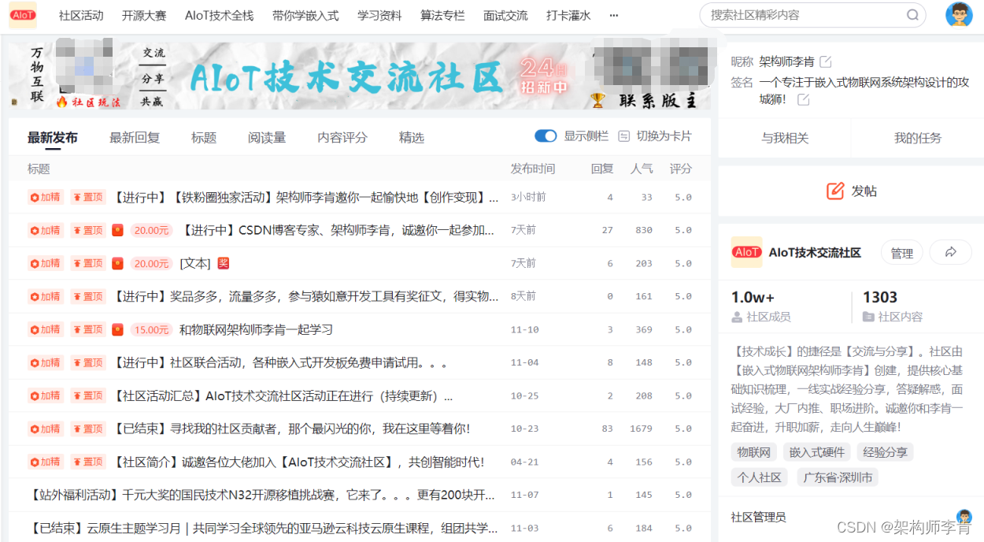Click the magnifier icon in the search bar
Viewport: 984px width, 542px height.
pyautogui.click(x=912, y=15)
